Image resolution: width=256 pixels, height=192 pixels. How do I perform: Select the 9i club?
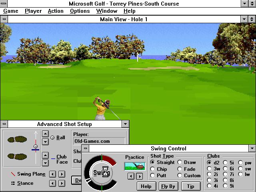pos(228,186)
